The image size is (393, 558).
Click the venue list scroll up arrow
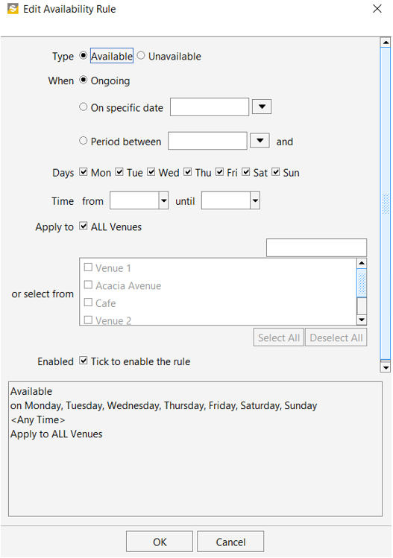pyautogui.click(x=362, y=263)
